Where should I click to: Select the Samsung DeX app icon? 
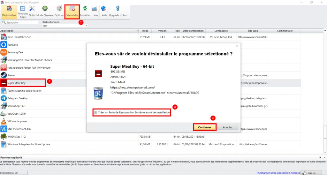[x=4, y=52]
